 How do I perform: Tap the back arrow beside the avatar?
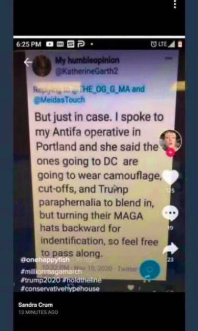pyautogui.click(x=28, y=63)
